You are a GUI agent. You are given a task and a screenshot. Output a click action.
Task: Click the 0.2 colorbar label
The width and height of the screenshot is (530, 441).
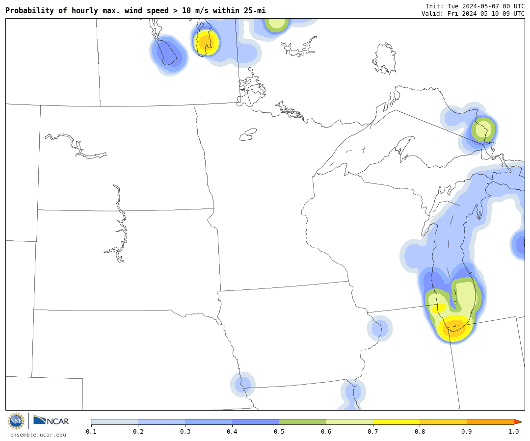point(138,432)
